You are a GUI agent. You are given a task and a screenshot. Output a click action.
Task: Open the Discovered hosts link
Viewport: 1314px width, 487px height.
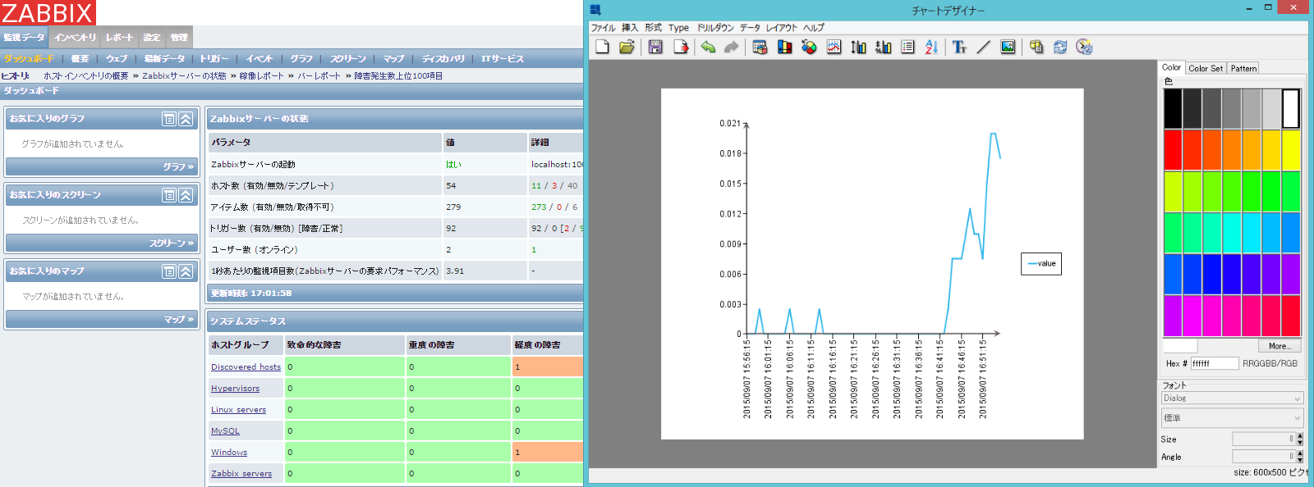(246, 367)
